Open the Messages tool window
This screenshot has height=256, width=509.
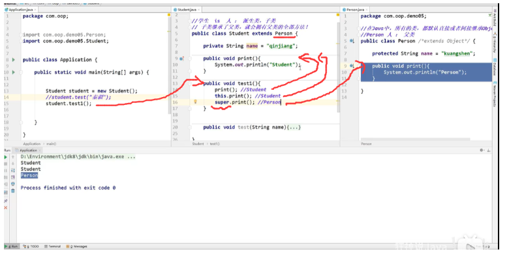point(77,247)
